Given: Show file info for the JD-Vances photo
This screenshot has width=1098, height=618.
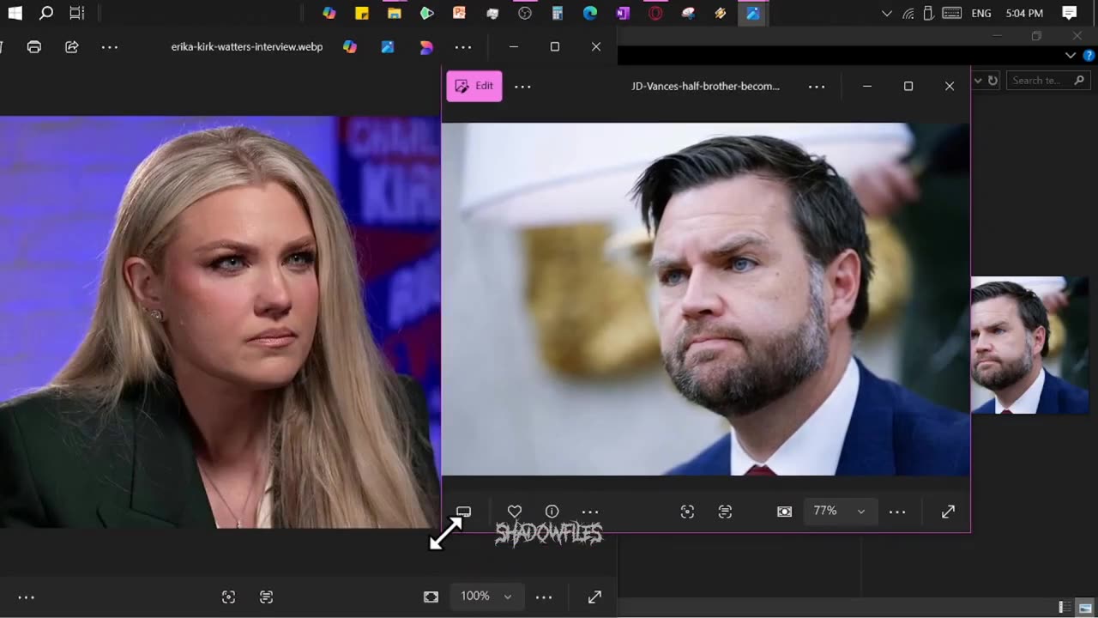Looking at the screenshot, I should tap(552, 512).
